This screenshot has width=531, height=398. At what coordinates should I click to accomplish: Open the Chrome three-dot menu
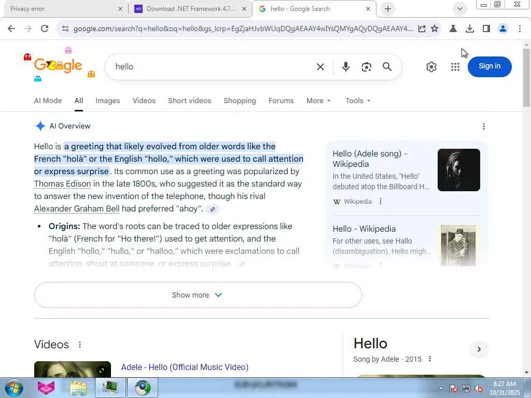pyautogui.click(x=520, y=29)
